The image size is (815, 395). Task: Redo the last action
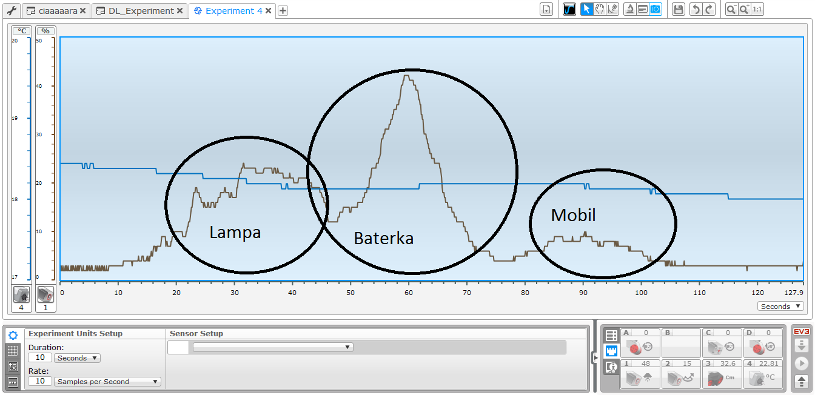tap(709, 9)
